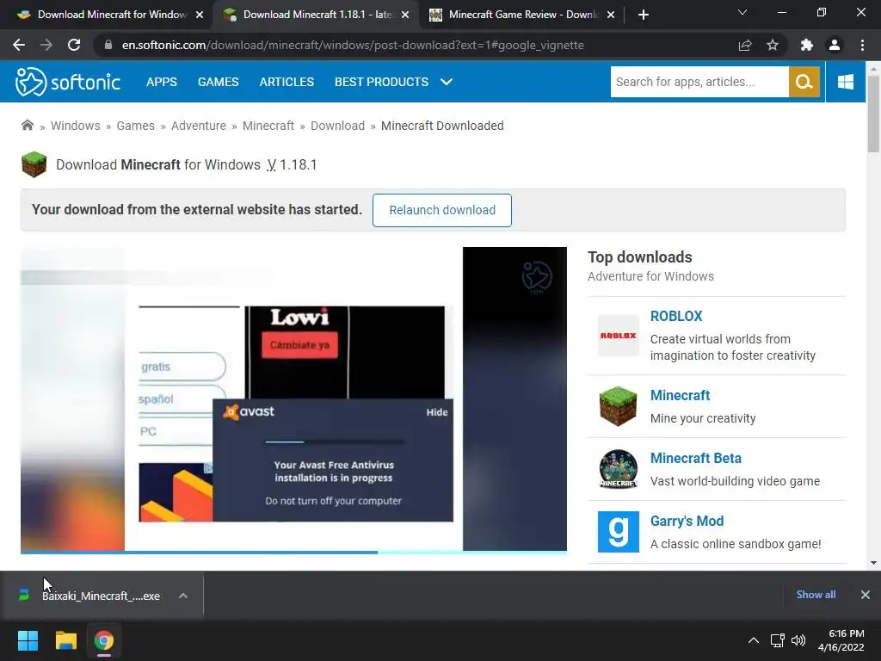Image resolution: width=881 pixels, height=661 pixels.
Task: Open the Baixaki_Minecraft exe download
Action: 101,596
